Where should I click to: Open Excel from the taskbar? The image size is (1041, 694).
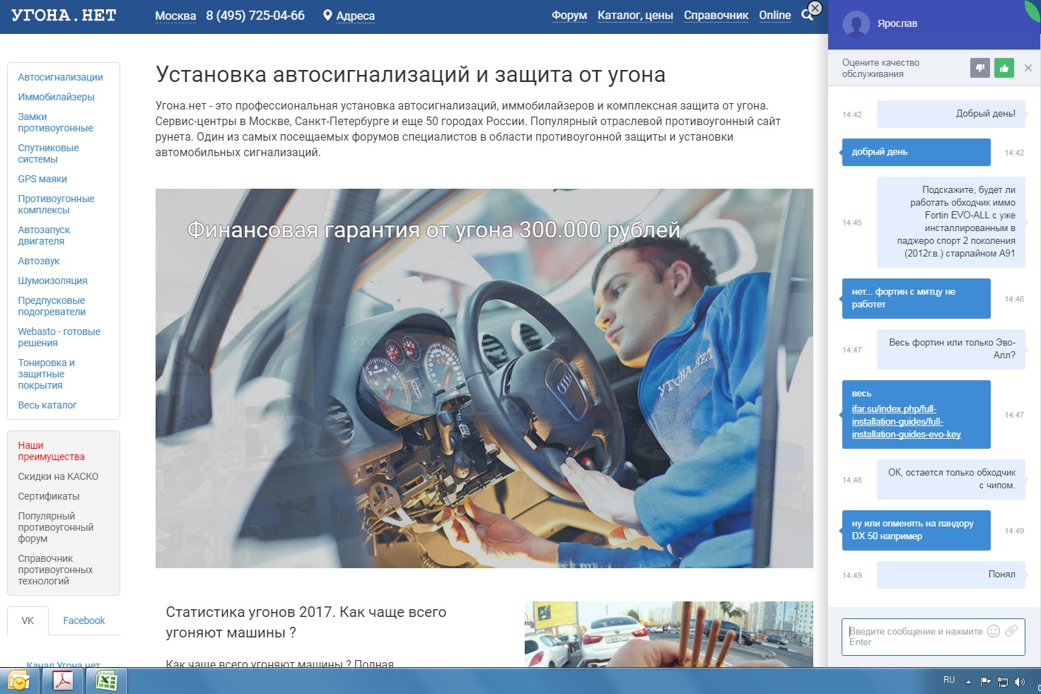click(106, 681)
